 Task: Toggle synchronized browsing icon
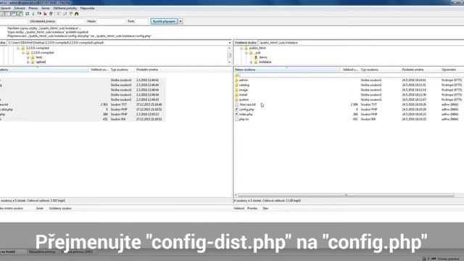(71, 14)
